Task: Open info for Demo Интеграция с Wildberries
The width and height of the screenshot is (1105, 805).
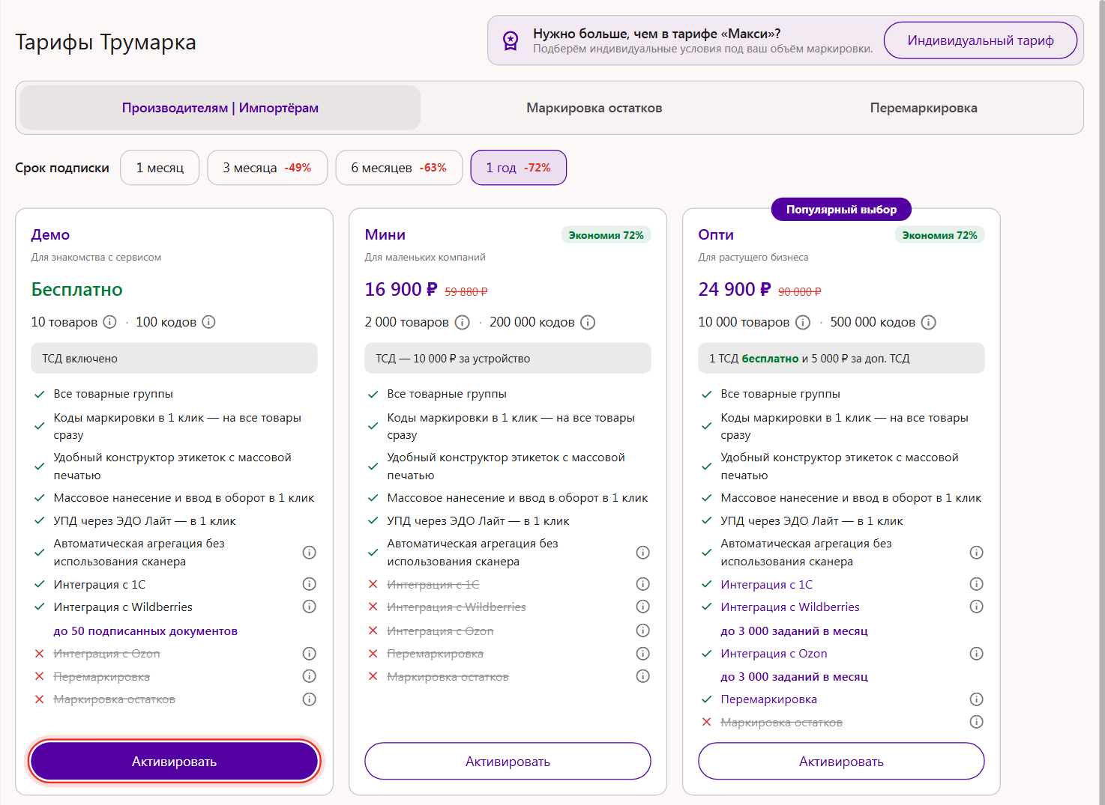Action: (309, 607)
